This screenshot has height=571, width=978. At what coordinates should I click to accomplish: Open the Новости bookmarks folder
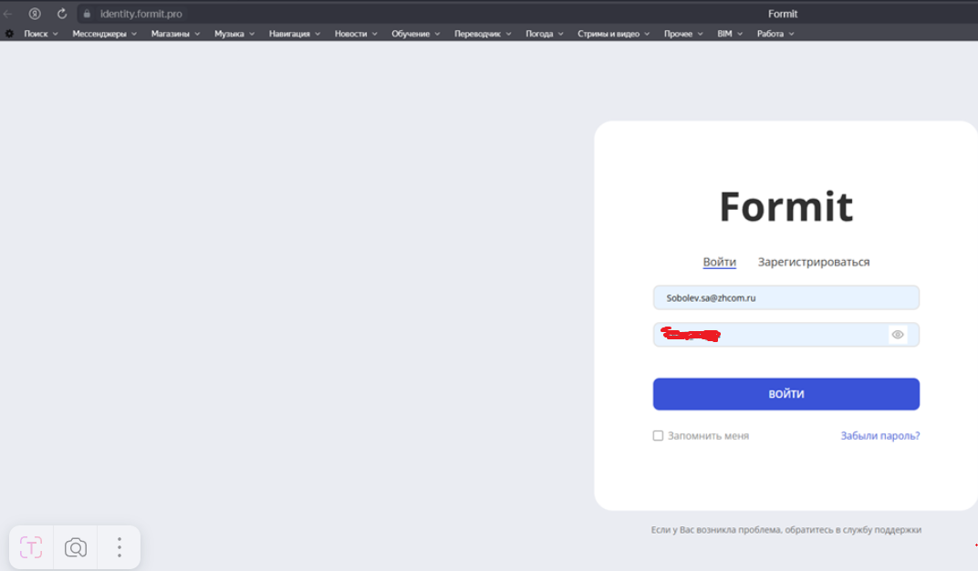click(356, 34)
